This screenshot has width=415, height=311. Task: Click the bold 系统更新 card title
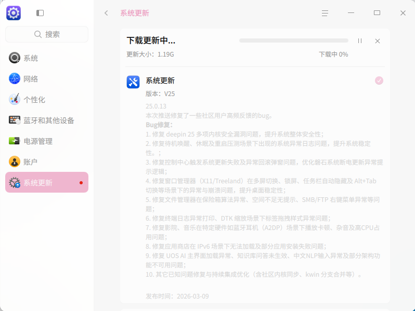[x=160, y=80]
